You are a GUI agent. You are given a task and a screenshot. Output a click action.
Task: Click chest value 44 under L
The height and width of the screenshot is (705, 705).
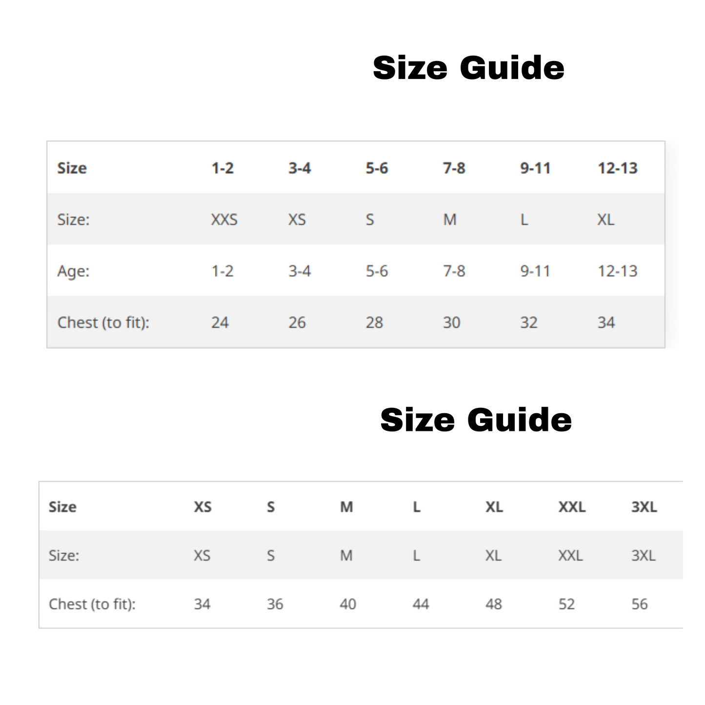point(421,604)
